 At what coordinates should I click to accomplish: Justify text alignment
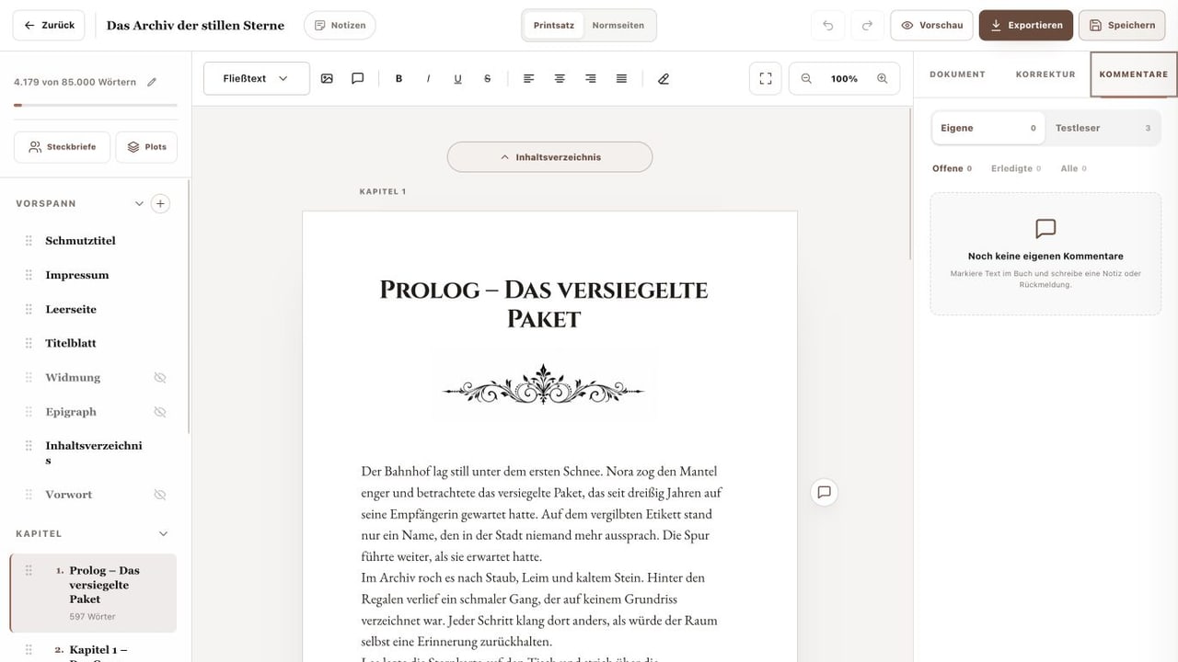[621, 79]
